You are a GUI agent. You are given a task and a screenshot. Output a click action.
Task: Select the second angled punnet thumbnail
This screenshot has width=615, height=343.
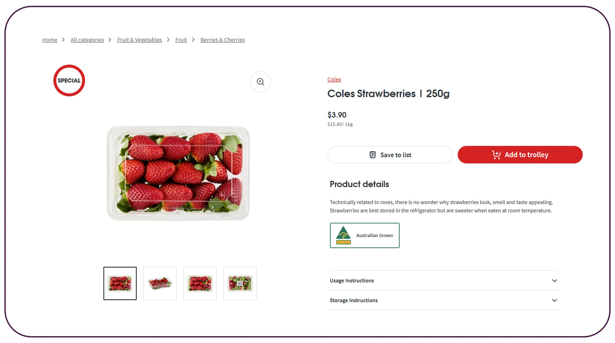point(160,283)
